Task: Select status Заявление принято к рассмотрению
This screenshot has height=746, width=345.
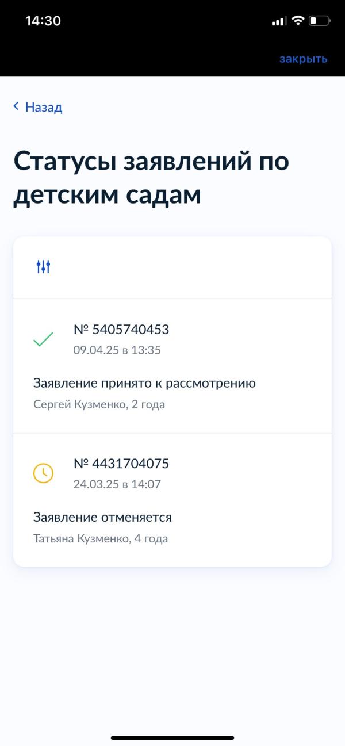Action: pos(144,383)
